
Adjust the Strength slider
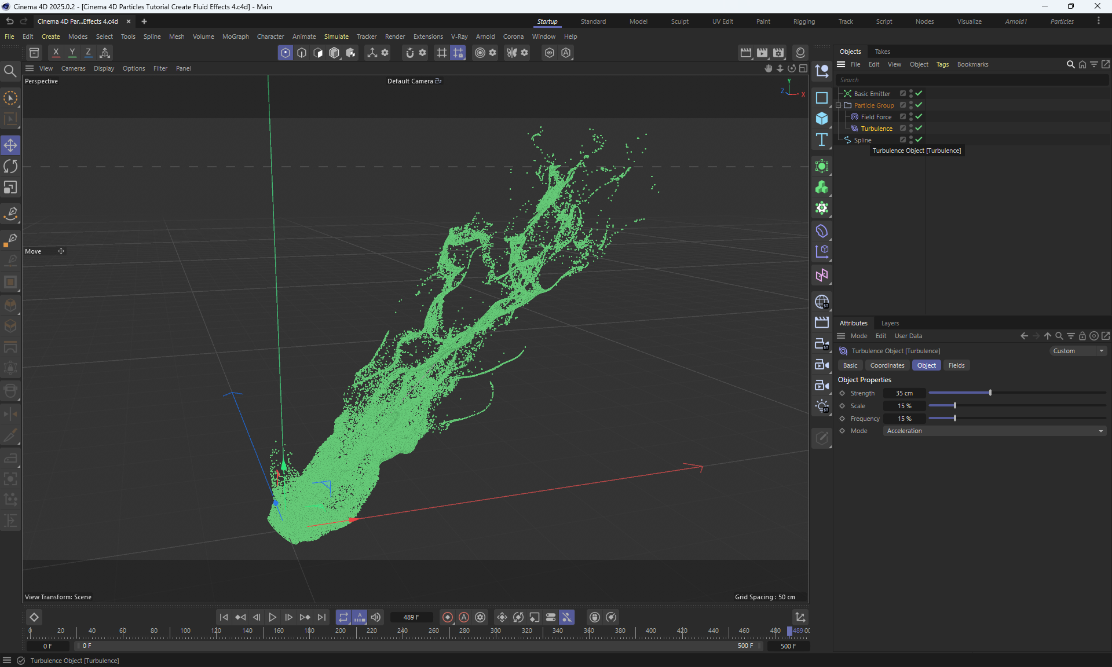click(x=990, y=393)
